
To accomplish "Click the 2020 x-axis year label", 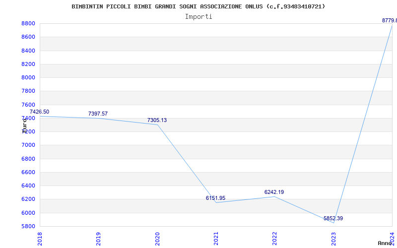I will coord(157,239).
